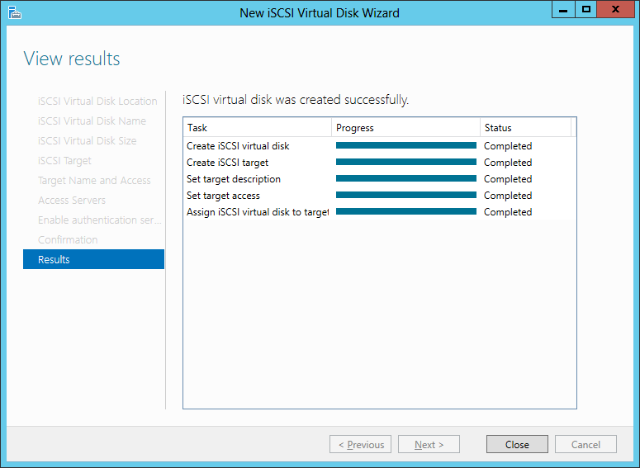Select the Create iSCSI virtual disk task row
This screenshot has width=640, height=468.
pyautogui.click(x=238, y=146)
